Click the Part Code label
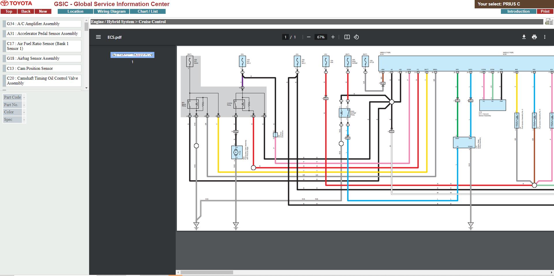 click(x=12, y=97)
